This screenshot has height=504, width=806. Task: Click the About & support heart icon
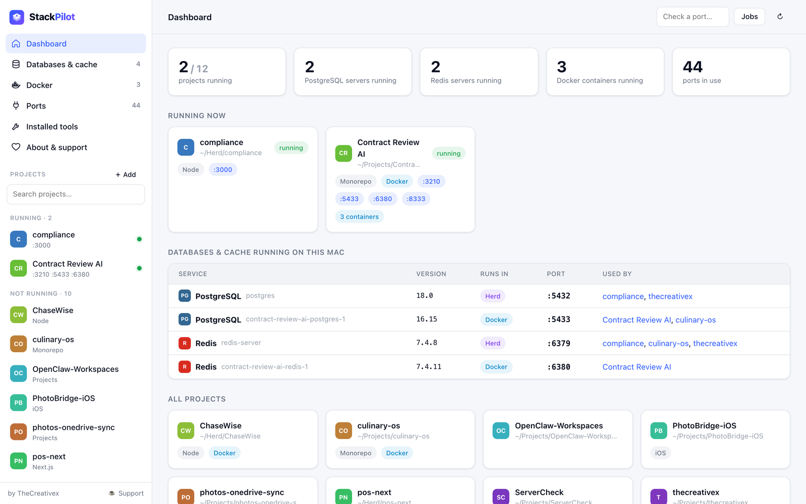click(x=16, y=147)
